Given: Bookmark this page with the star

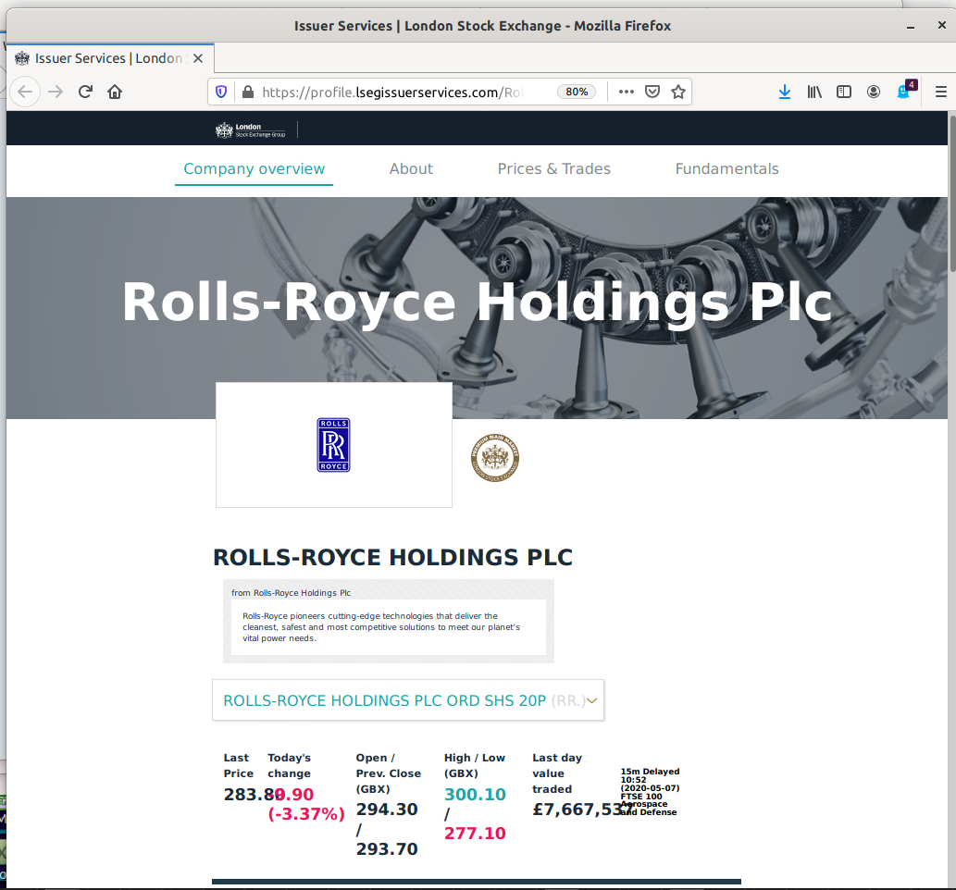Looking at the screenshot, I should [x=678, y=92].
